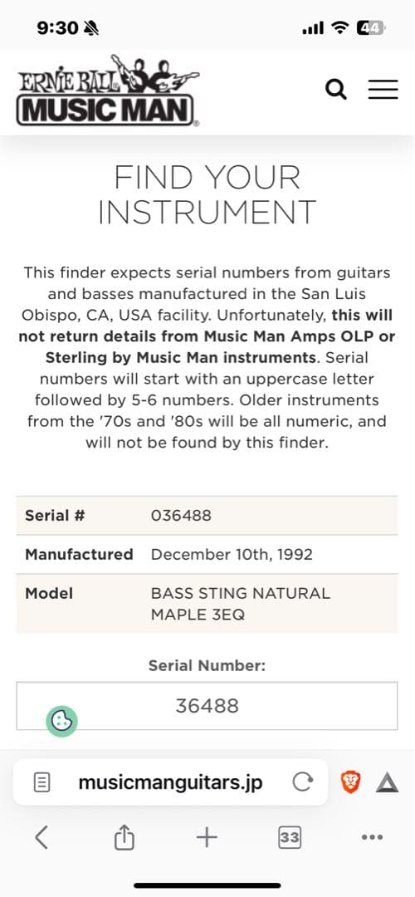This screenshot has width=415, height=897.
Task: Open the green cookie preferences button
Action: tap(61, 722)
